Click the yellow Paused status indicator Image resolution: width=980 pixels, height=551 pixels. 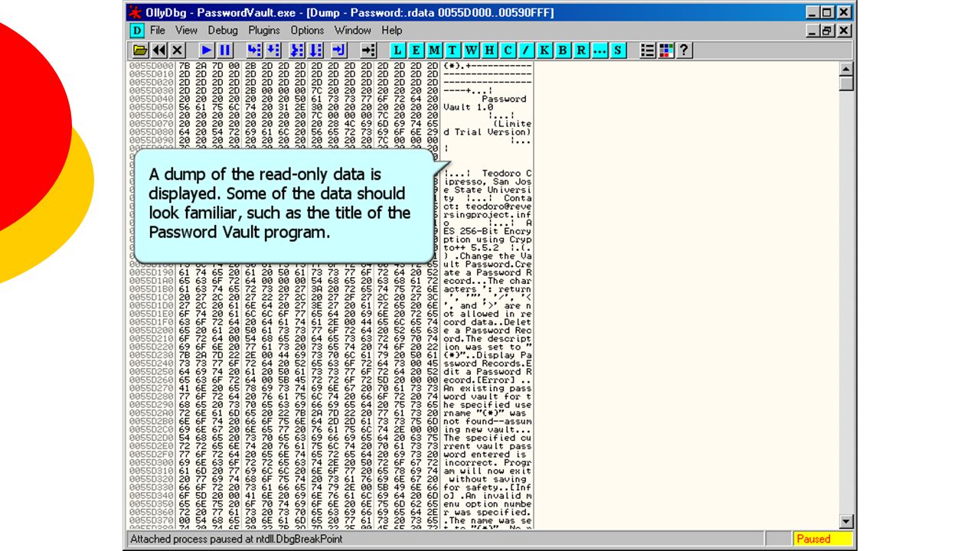tap(822, 539)
